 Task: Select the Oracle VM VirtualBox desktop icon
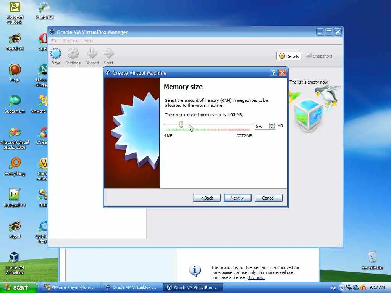click(x=15, y=263)
